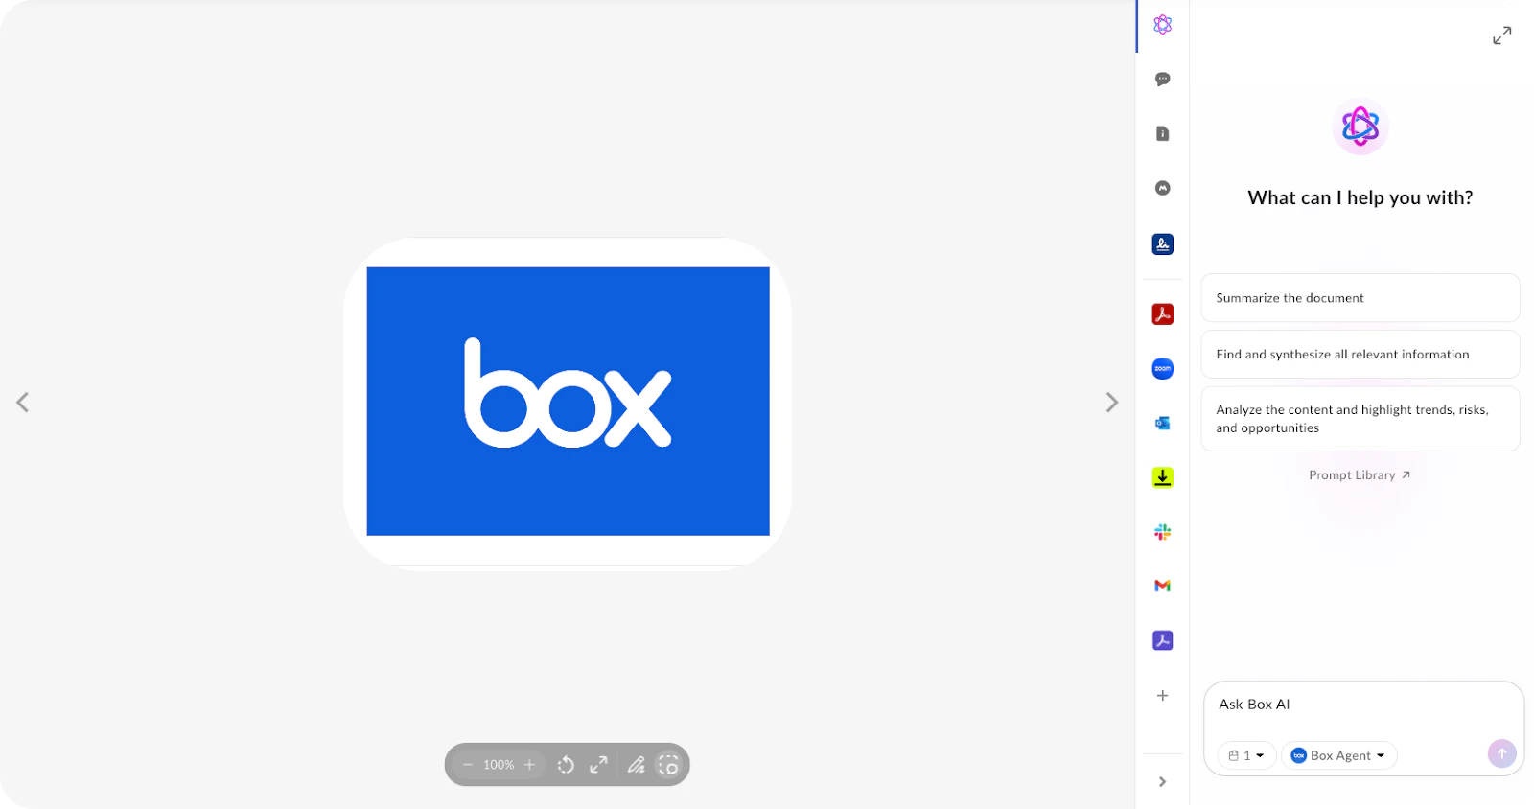Image resolution: width=1534 pixels, height=809 pixels.
Task: Send the Box AI prompt
Action: pos(1501,753)
